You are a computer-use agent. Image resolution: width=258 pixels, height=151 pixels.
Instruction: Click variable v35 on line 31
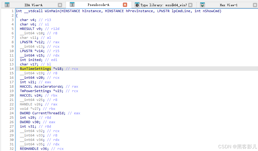(40, 144)
